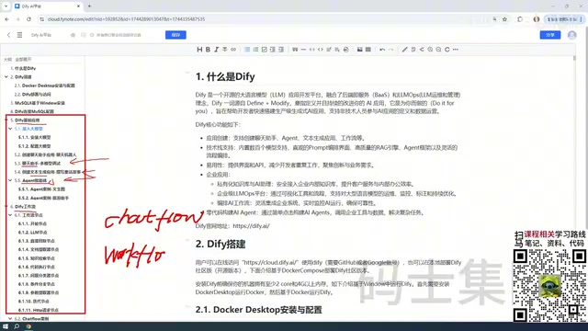
Task: Click the blue share button
Action: 550,35
